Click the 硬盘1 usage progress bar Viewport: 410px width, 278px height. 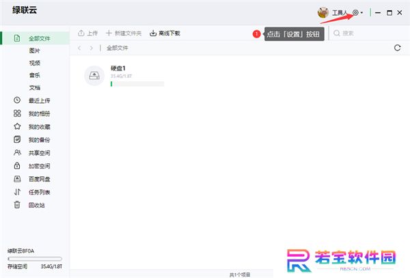pos(137,84)
